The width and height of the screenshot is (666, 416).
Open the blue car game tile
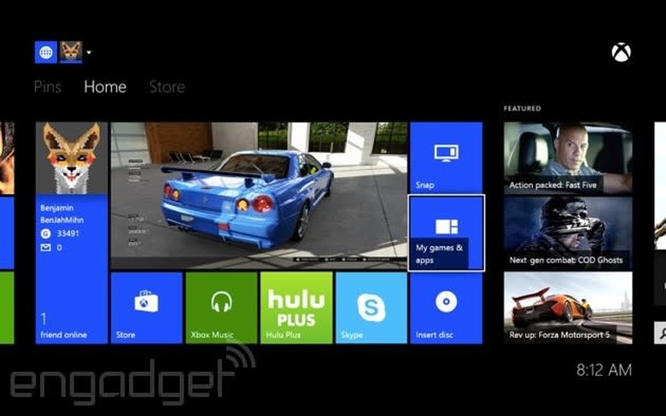pos(259,195)
